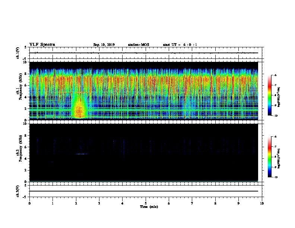Click the time axis tick label "2"
The height and width of the screenshot is (228, 295).
tap(76, 203)
